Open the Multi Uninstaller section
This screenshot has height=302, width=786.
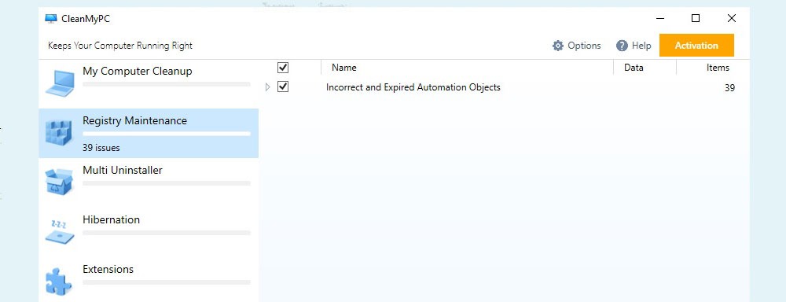pyautogui.click(x=149, y=182)
